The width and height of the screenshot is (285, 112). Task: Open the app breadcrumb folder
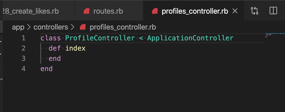18,27
